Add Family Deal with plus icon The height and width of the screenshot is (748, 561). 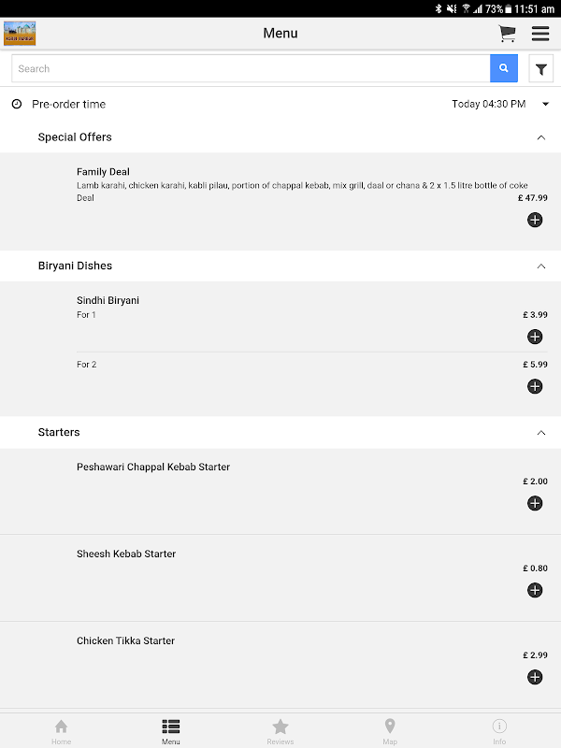pos(535,220)
